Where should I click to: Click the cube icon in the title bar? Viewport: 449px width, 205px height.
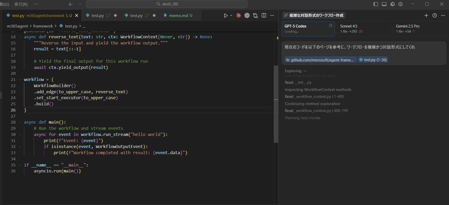pos(393,4)
